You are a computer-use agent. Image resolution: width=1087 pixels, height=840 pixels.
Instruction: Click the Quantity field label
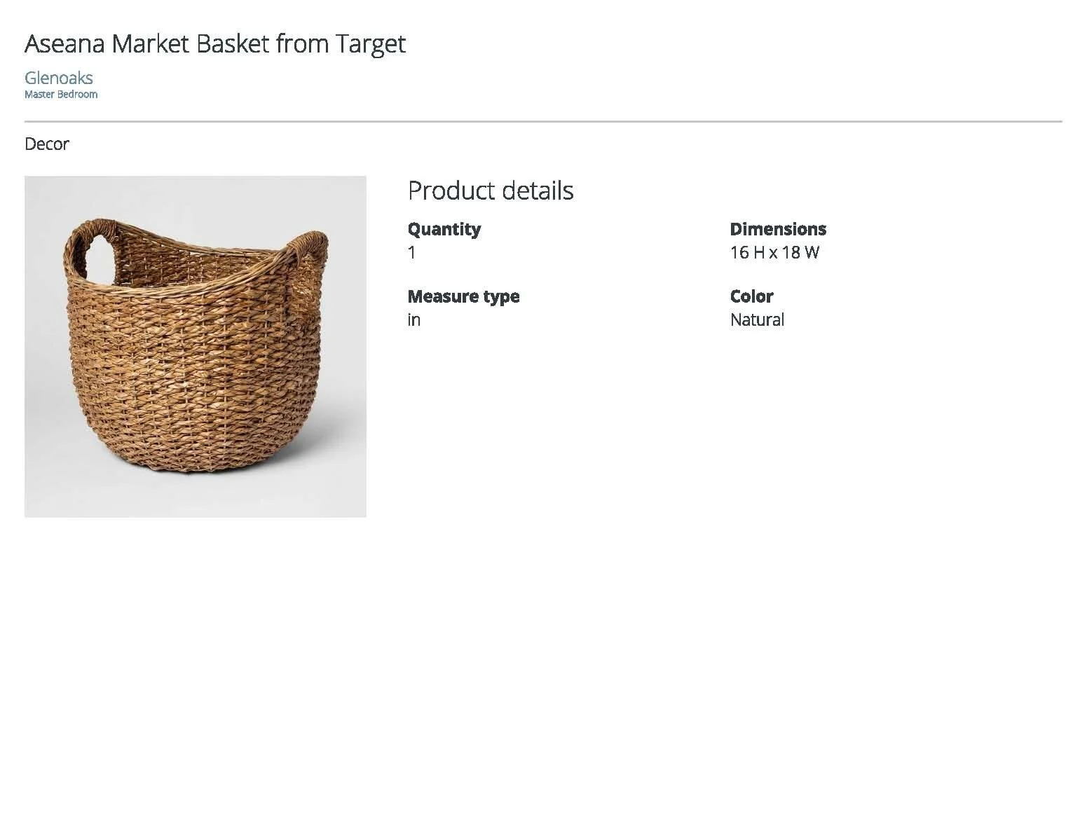click(x=444, y=229)
